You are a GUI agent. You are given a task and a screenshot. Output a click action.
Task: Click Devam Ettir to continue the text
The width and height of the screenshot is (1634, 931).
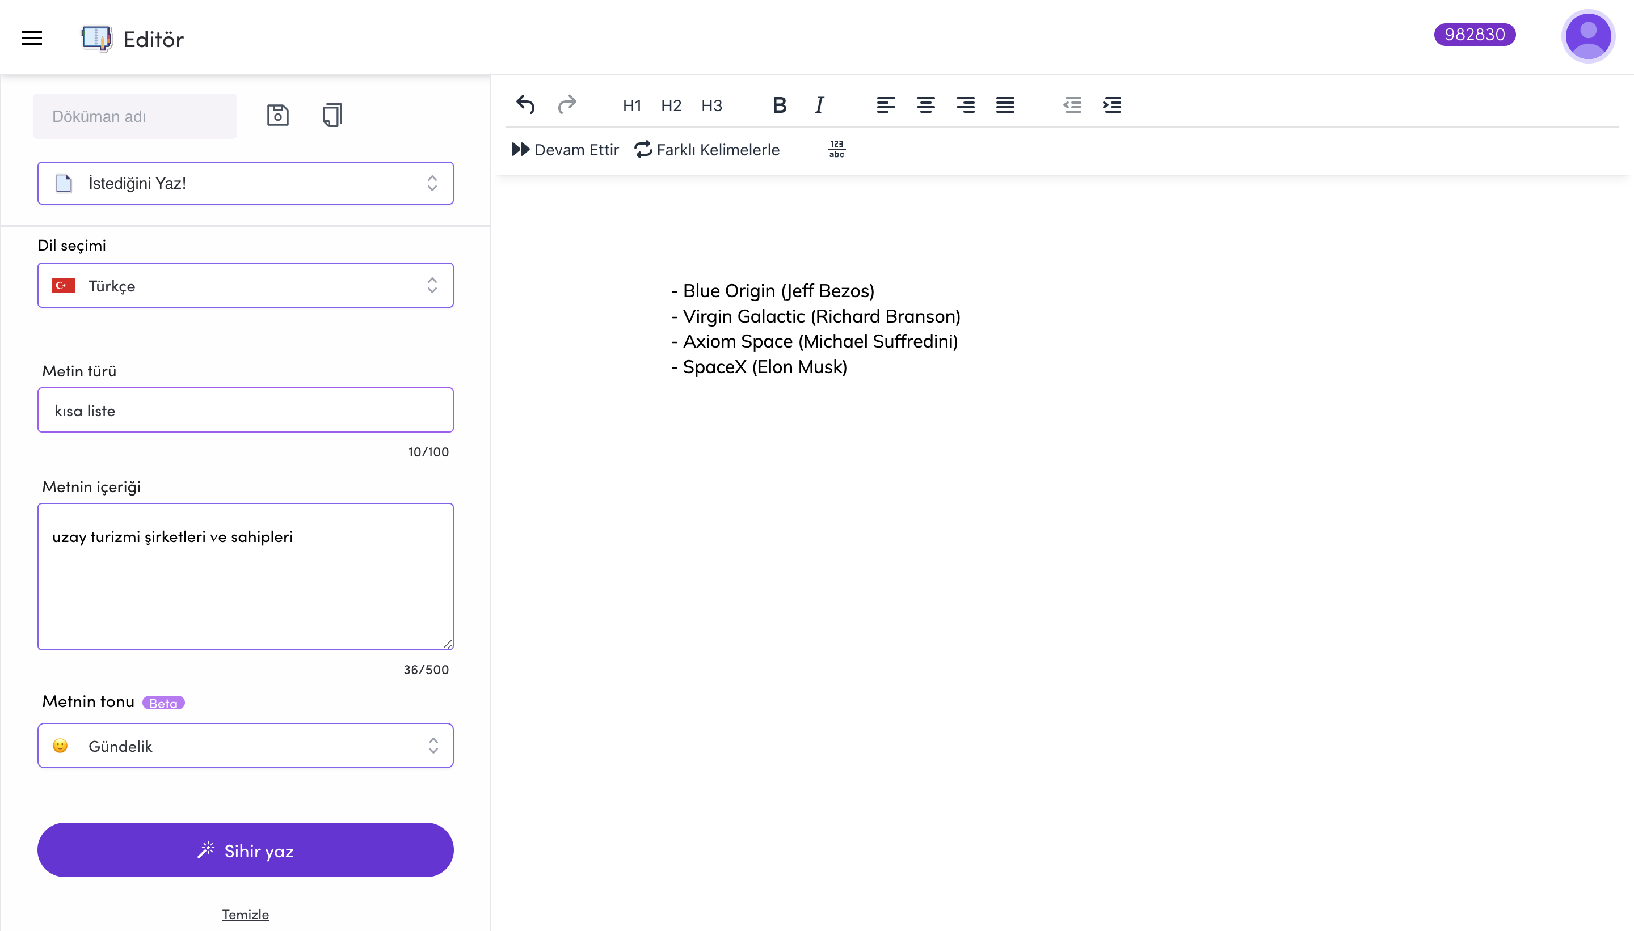coord(565,150)
